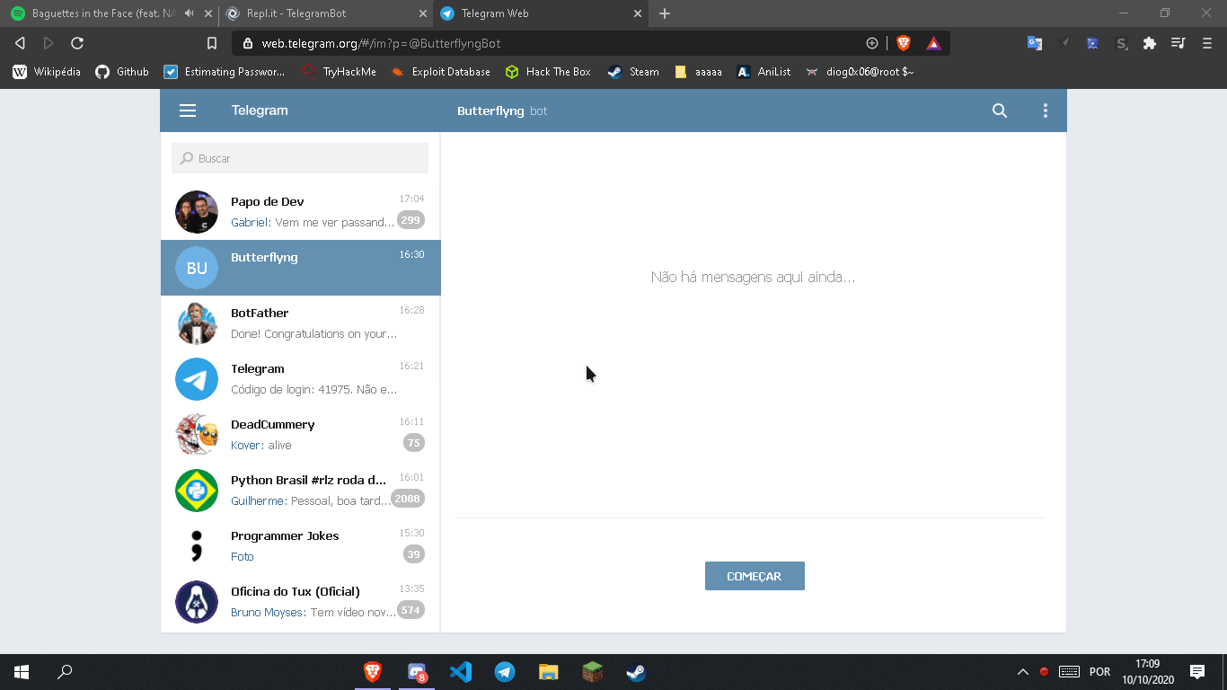Screen dimensions: 1227x690
Task: Open the Extensions puzzle menu
Action: (1149, 43)
